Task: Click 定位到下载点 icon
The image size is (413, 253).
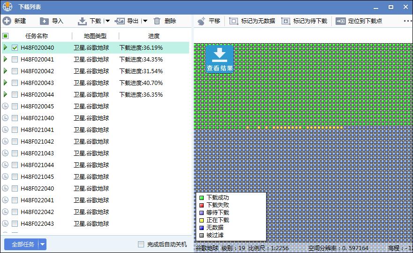Action: click(x=340, y=21)
